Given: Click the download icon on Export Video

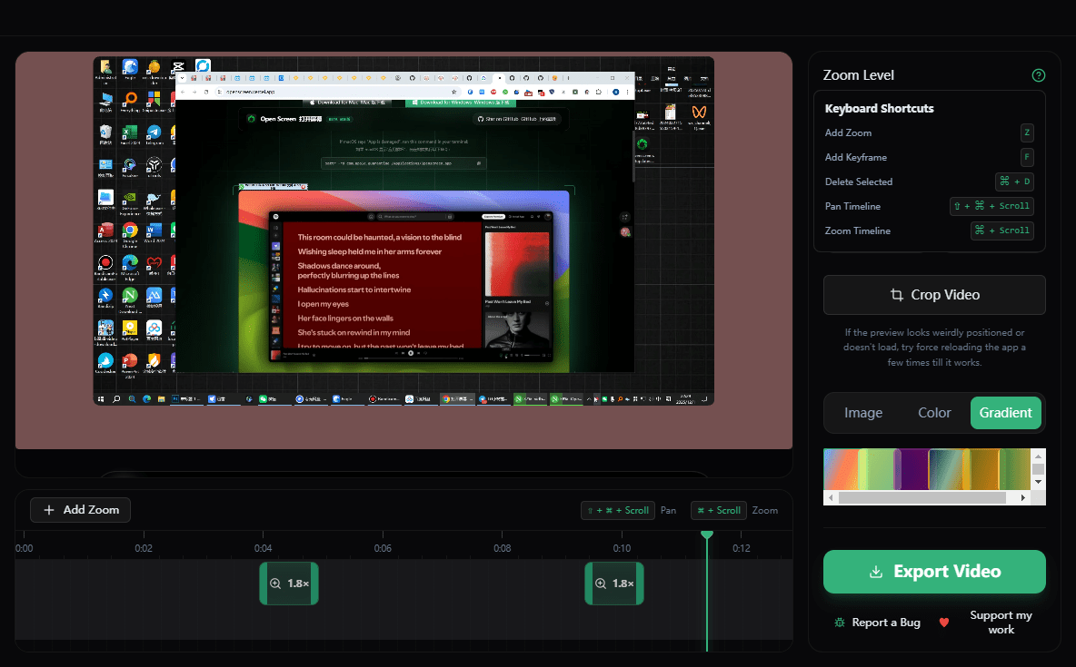Looking at the screenshot, I should (x=876, y=572).
